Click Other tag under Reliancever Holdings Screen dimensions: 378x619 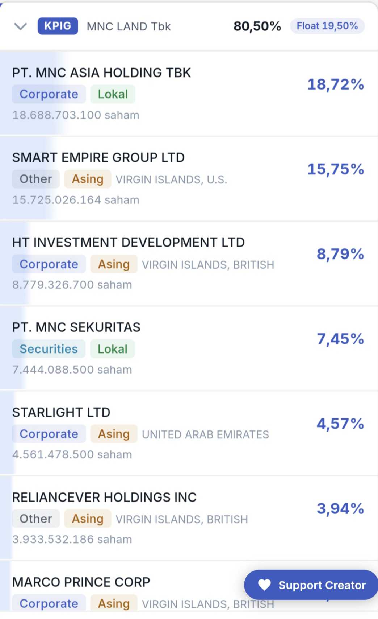[35, 519]
